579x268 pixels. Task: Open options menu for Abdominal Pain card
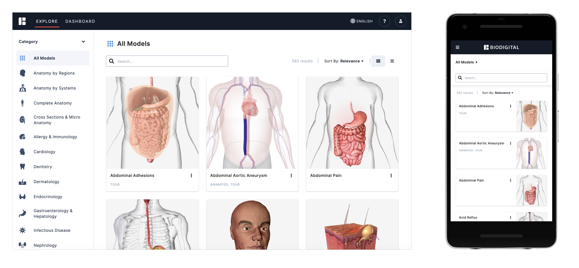[x=391, y=176]
